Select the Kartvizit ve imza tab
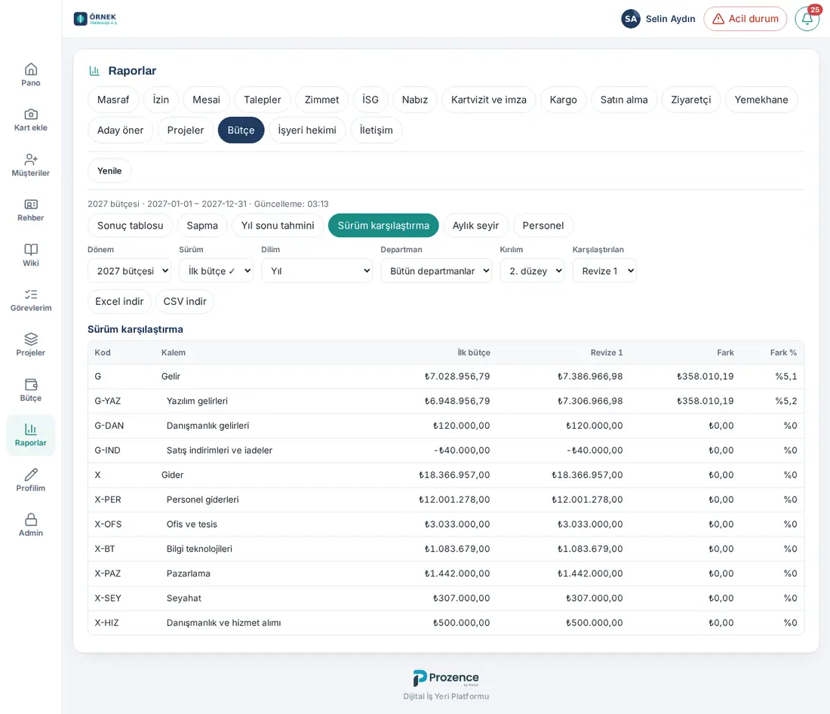Image resolution: width=830 pixels, height=714 pixels. click(x=489, y=100)
